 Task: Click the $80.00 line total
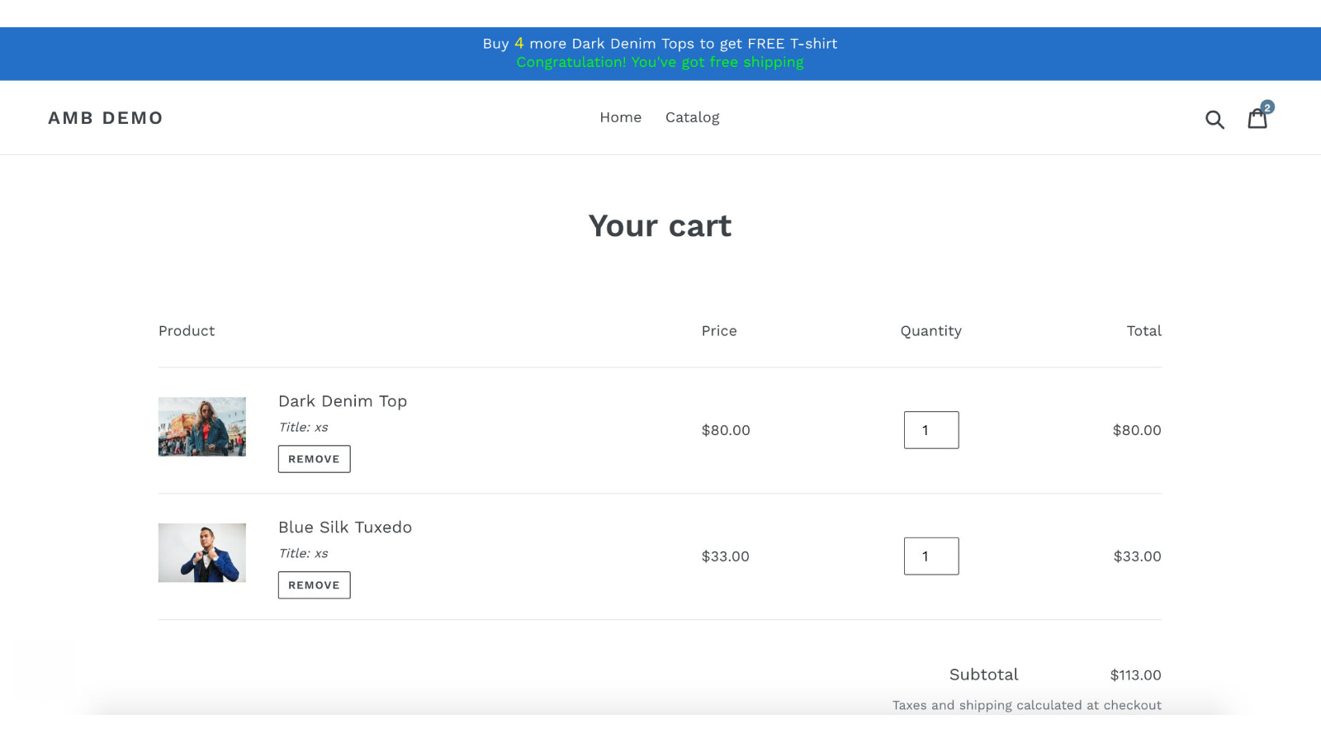[x=1137, y=430]
